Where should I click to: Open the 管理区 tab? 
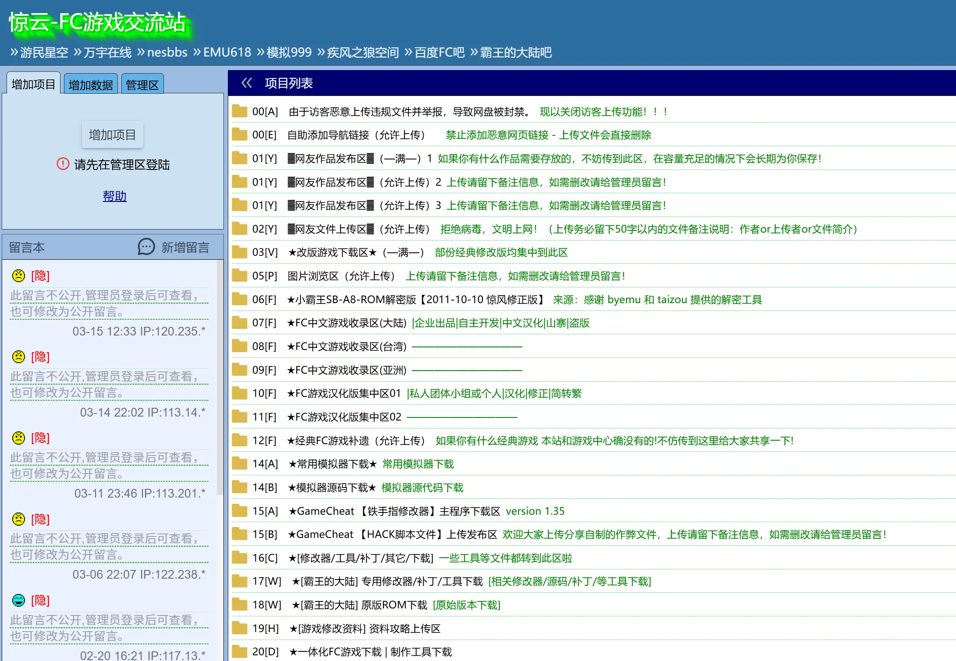(142, 85)
